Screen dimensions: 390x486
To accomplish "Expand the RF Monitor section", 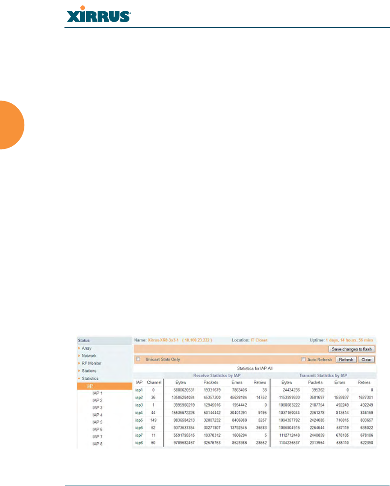I will [x=92, y=363].
